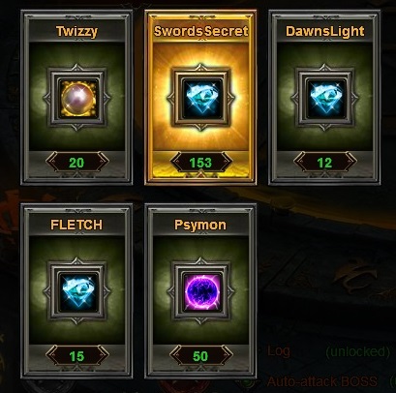
Task: Click the 12 roll value badge
Action: 324,163
